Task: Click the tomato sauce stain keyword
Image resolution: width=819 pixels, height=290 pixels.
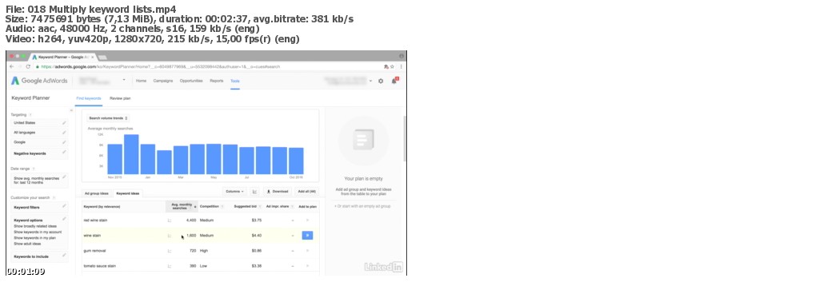Action: pos(100,266)
